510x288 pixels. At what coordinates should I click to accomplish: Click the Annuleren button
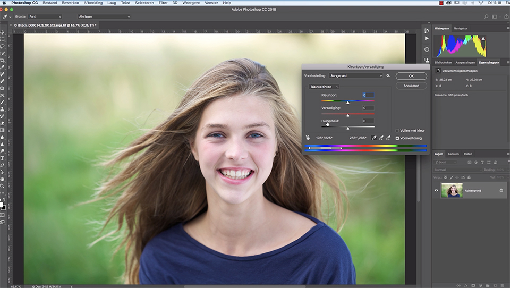pos(411,86)
